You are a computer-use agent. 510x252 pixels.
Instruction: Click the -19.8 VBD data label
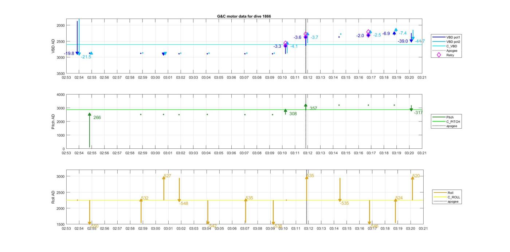click(69, 53)
